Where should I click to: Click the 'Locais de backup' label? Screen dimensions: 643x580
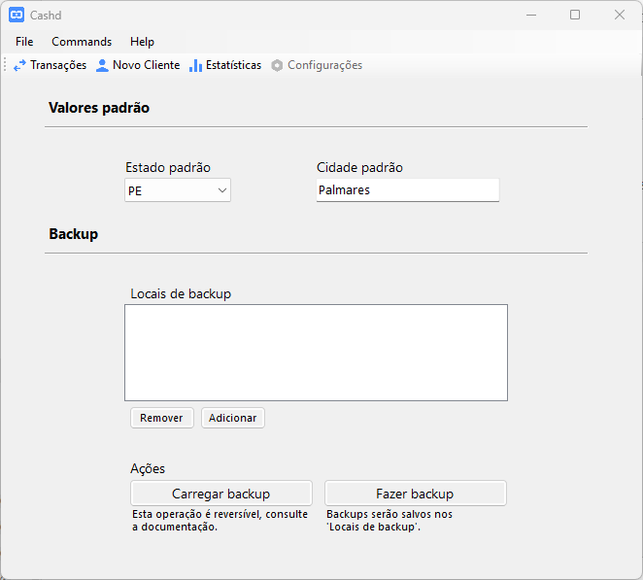pos(181,294)
